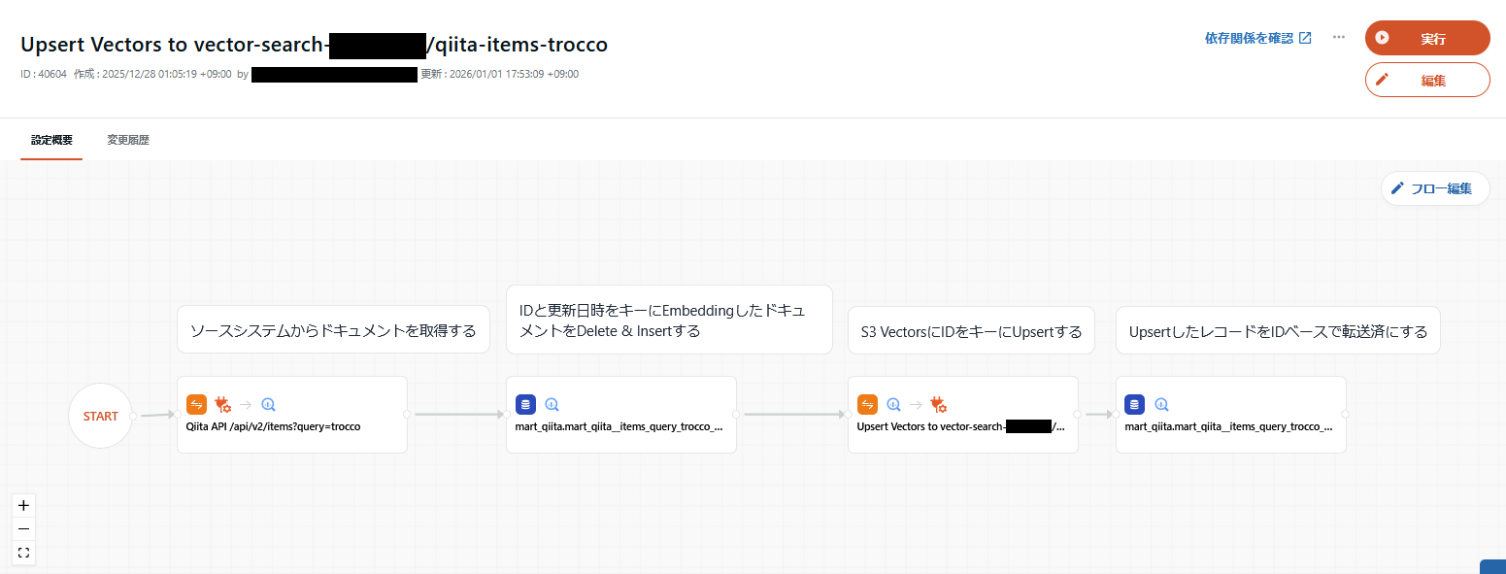Click orange transfer icon in Upsert Vectors node
Viewport: 1506px width, 574px height.
click(x=867, y=405)
